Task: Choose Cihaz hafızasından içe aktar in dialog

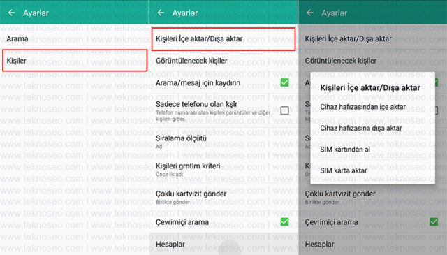Action: click(x=372, y=107)
